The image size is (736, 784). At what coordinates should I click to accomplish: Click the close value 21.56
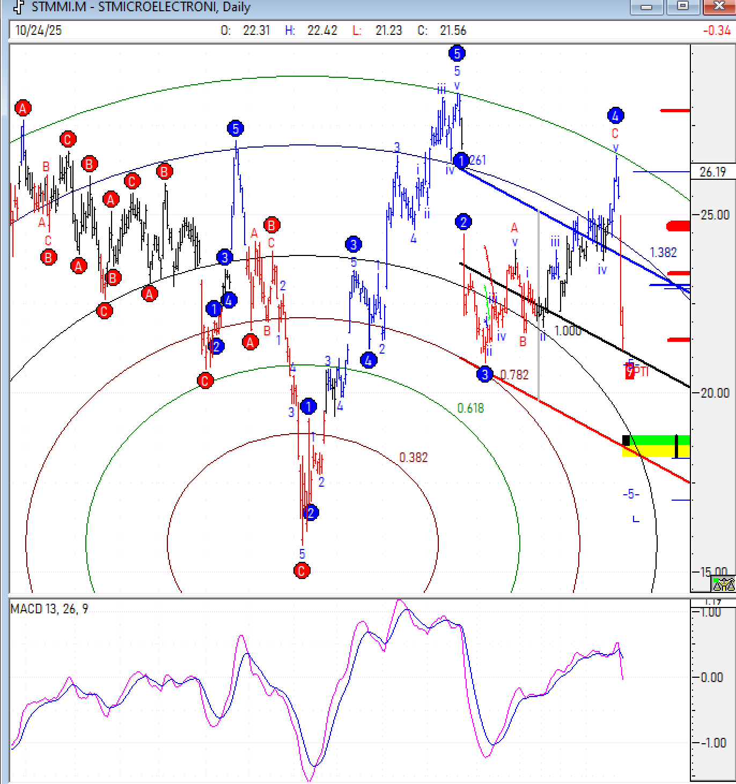click(453, 31)
